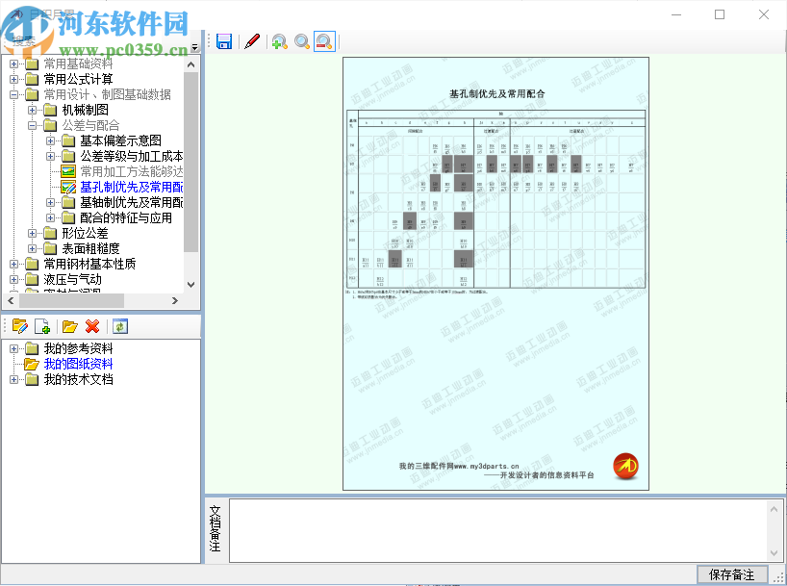Screen dimensions: 787x586
Task: Select the zoom-out magnifier tool
Action: pos(325,41)
